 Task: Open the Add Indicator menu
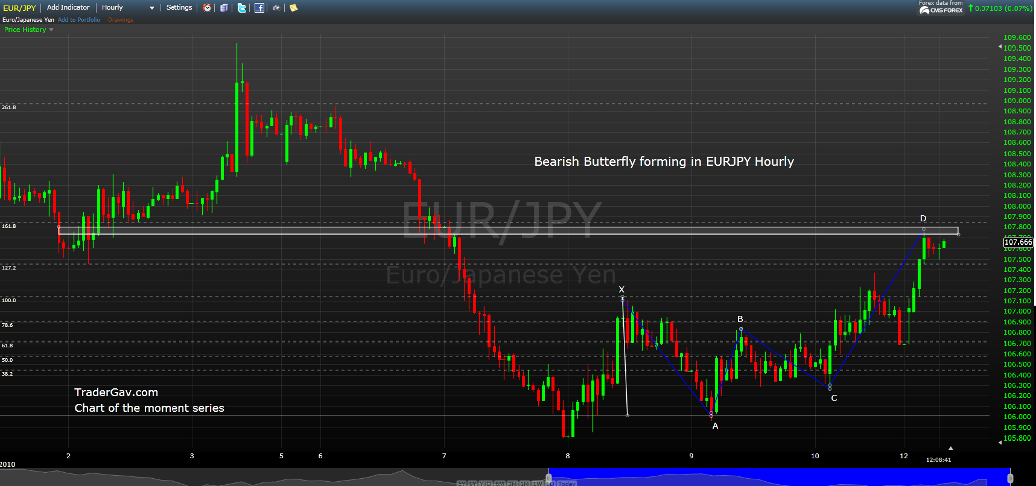[68, 7]
